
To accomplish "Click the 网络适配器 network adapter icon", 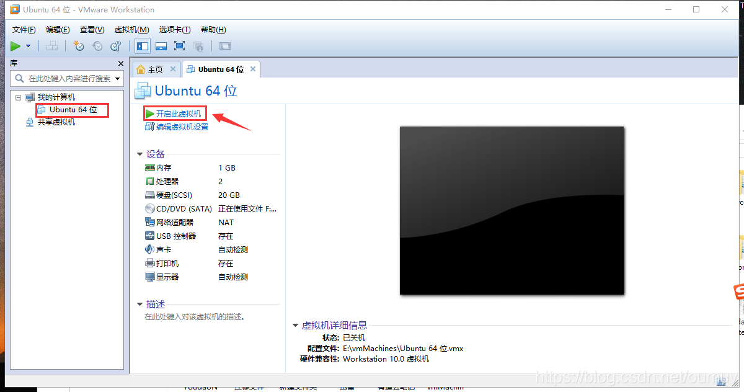I will (149, 223).
